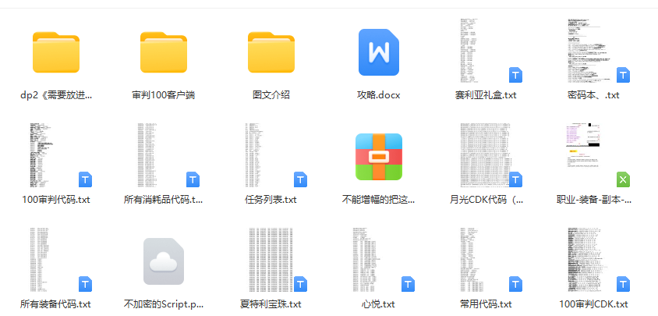Click the 不加密的Script cloud file icon

[164, 261]
